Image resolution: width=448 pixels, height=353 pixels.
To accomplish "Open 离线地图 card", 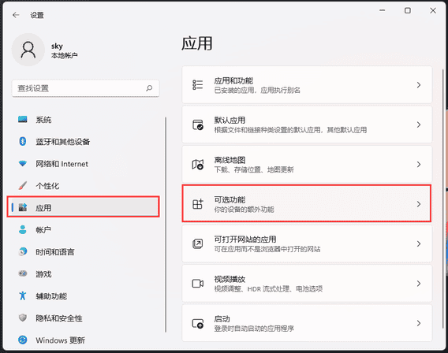I will tap(307, 165).
